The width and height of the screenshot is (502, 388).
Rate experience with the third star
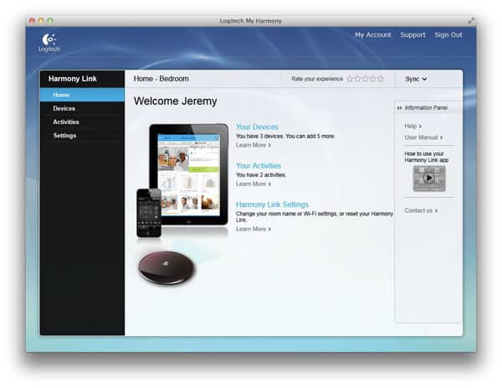pyautogui.click(x=366, y=79)
